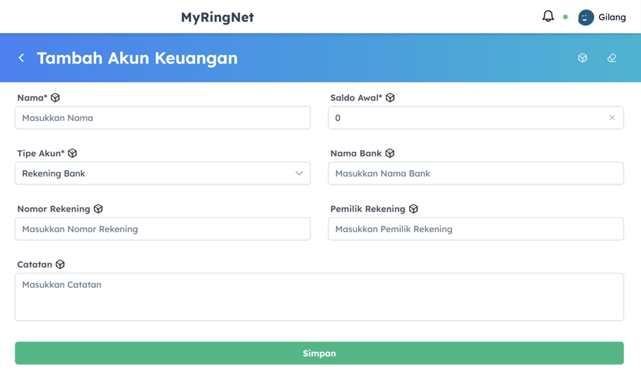Click the cube icon beside Tipe Akun
Screen dimensions: 641x379
[x=72, y=154]
